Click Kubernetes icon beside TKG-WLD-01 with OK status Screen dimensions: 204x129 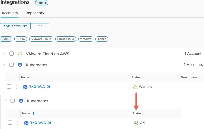26,123
